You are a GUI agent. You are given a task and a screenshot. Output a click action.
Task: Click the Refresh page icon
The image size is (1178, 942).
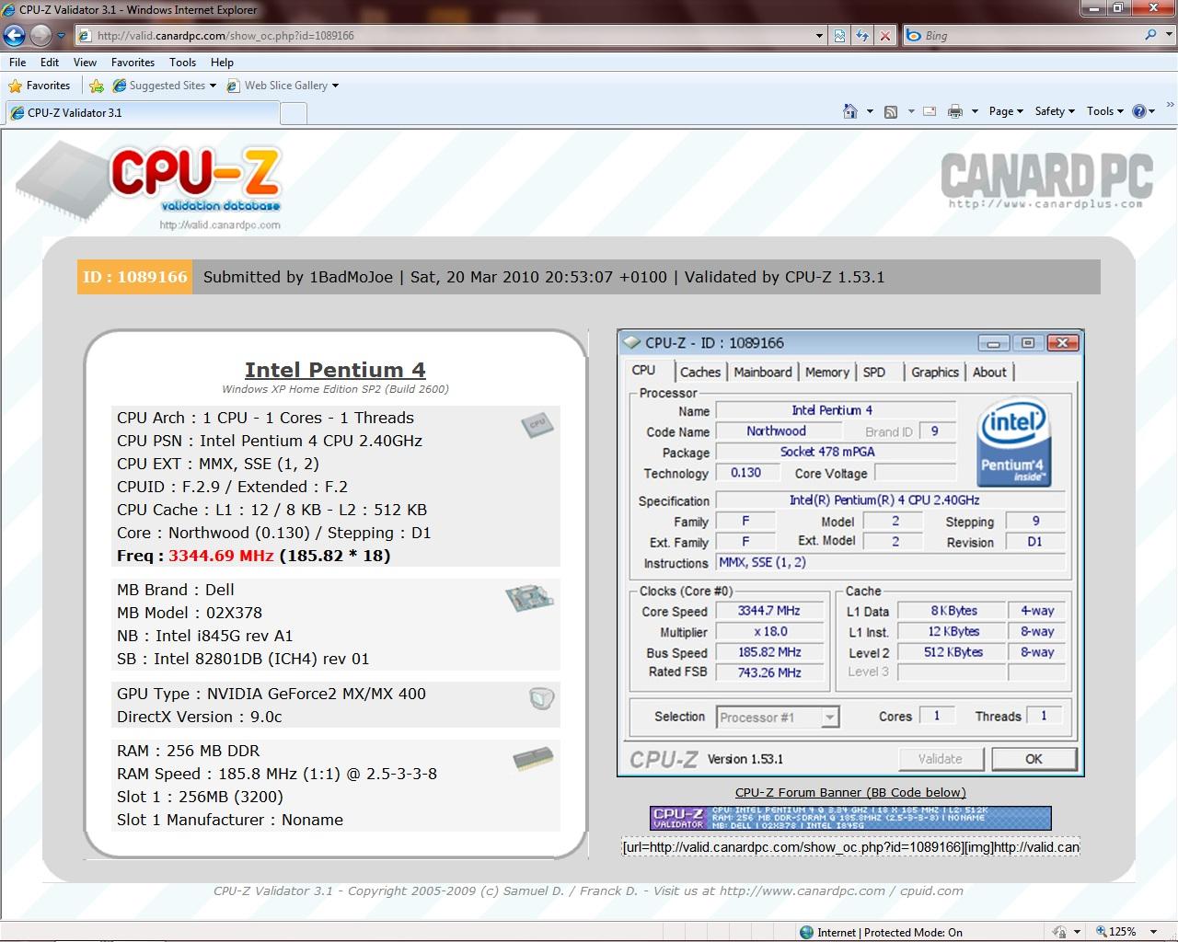click(862, 36)
